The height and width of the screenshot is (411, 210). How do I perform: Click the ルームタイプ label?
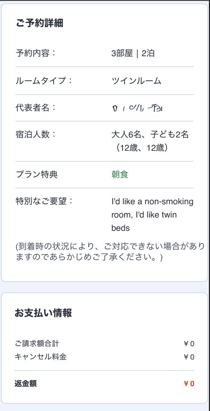tap(44, 80)
